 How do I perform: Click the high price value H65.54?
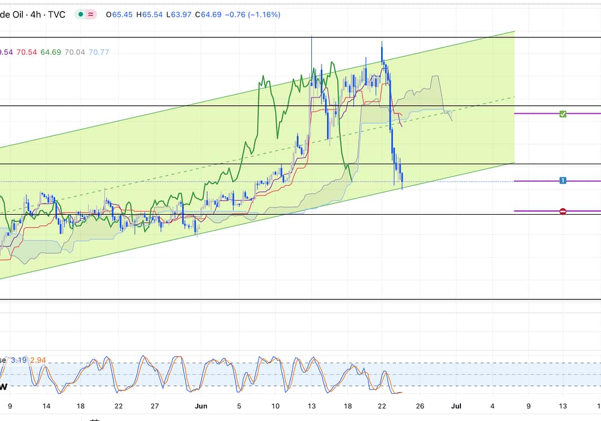click(148, 14)
